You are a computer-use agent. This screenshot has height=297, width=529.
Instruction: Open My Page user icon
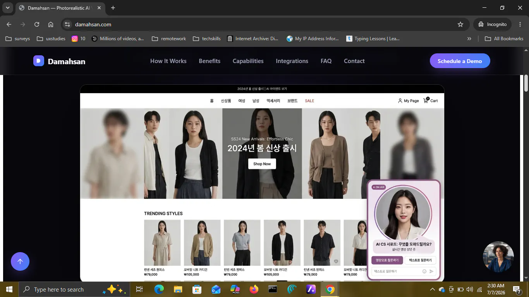point(400,101)
